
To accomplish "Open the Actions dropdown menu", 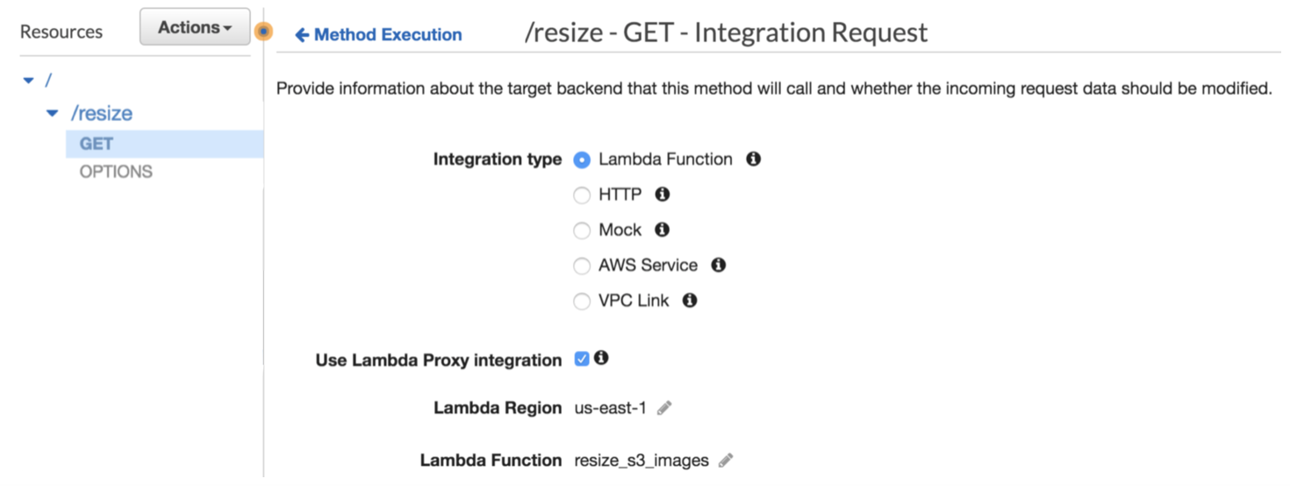I will point(195,28).
